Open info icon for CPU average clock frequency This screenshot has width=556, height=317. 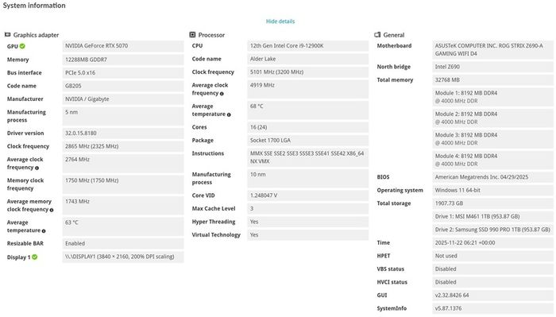[x=222, y=94]
